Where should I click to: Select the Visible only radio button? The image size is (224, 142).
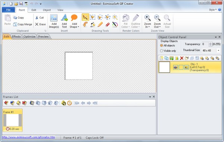point(161,51)
